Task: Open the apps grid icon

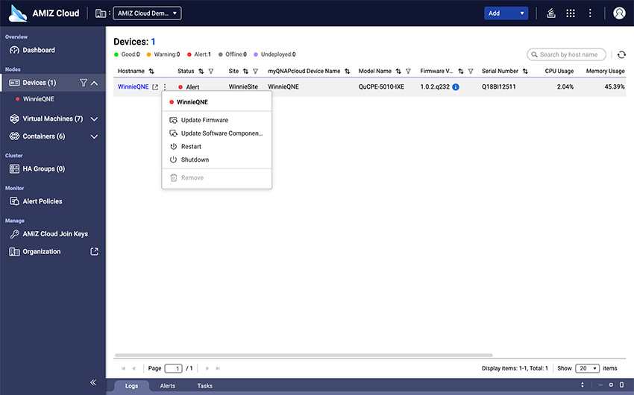Action: (x=570, y=13)
